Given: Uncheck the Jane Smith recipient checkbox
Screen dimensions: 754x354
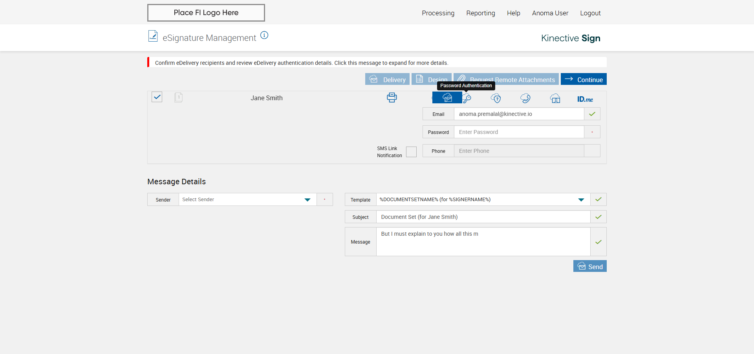Looking at the screenshot, I should point(157,97).
